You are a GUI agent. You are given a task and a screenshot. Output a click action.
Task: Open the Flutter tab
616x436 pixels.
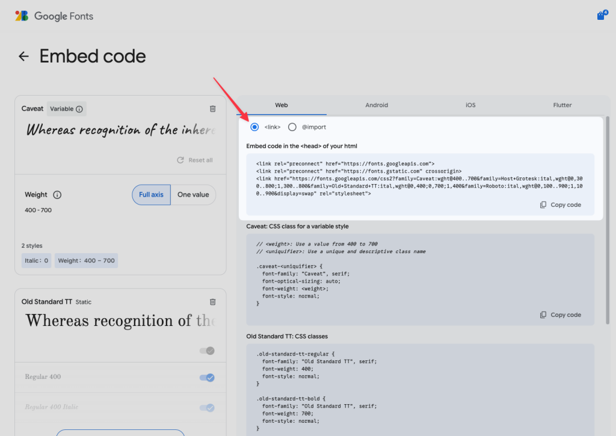pyautogui.click(x=562, y=105)
